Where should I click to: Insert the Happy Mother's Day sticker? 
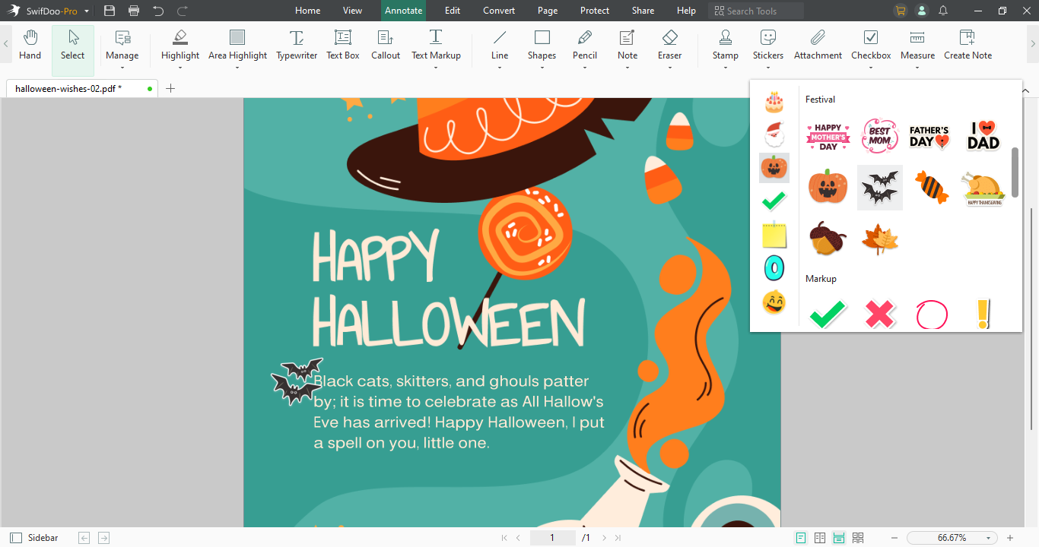pyautogui.click(x=828, y=137)
